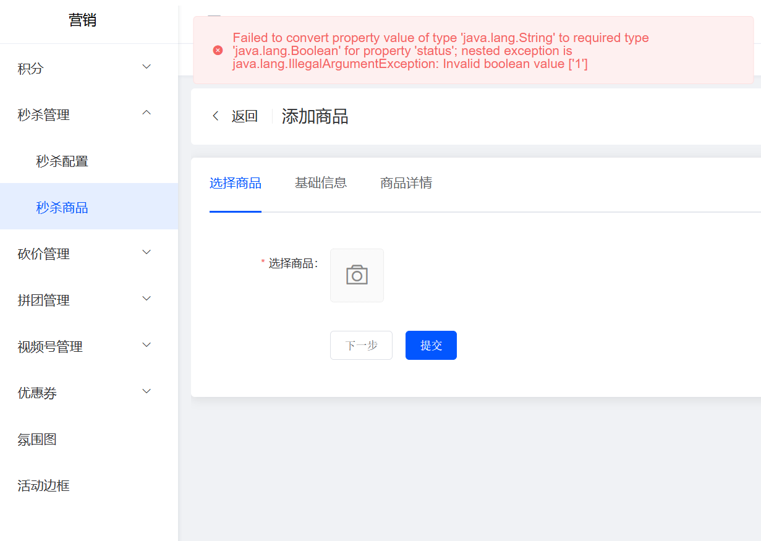
Task: Click the 营销 sidebar header
Action: click(x=82, y=20)
